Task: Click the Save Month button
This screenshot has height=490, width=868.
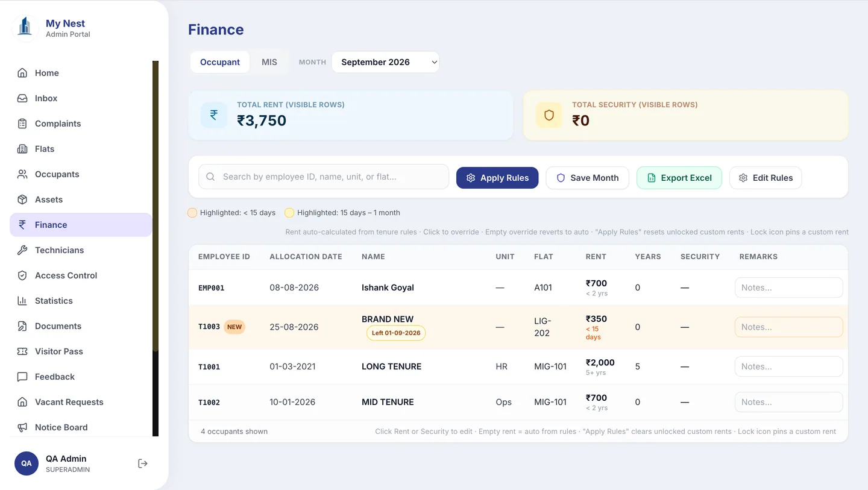Action: coord(587,178)
